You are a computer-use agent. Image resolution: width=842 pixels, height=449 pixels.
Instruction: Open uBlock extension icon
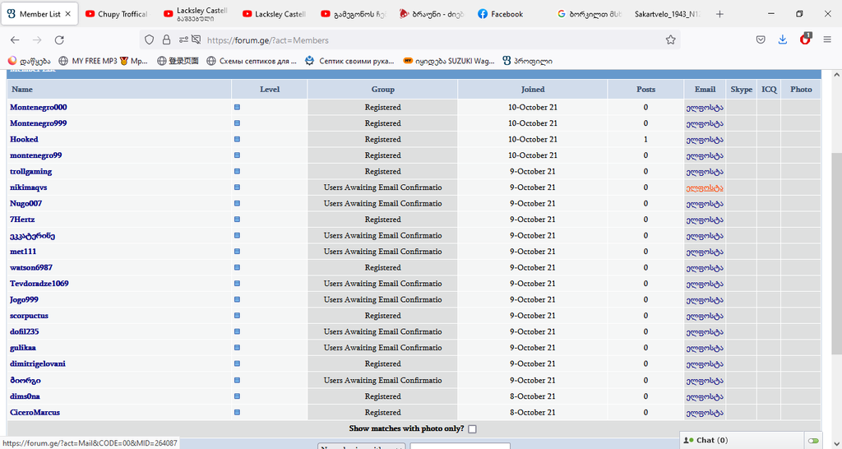(x=805, y=39)
